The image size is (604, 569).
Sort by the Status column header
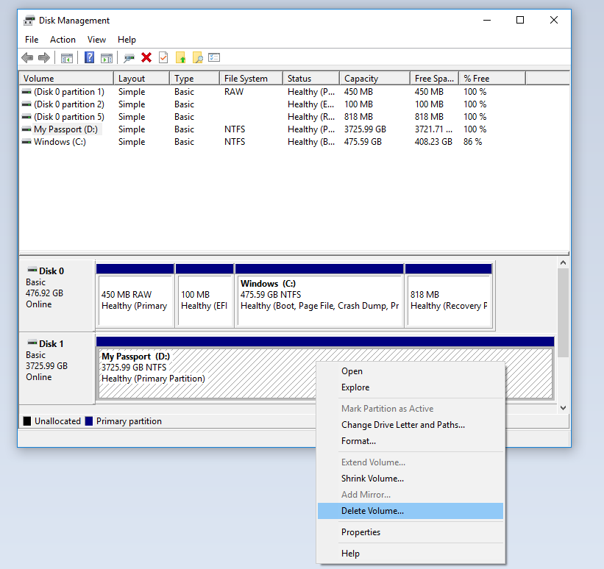(x=311, y=78)
